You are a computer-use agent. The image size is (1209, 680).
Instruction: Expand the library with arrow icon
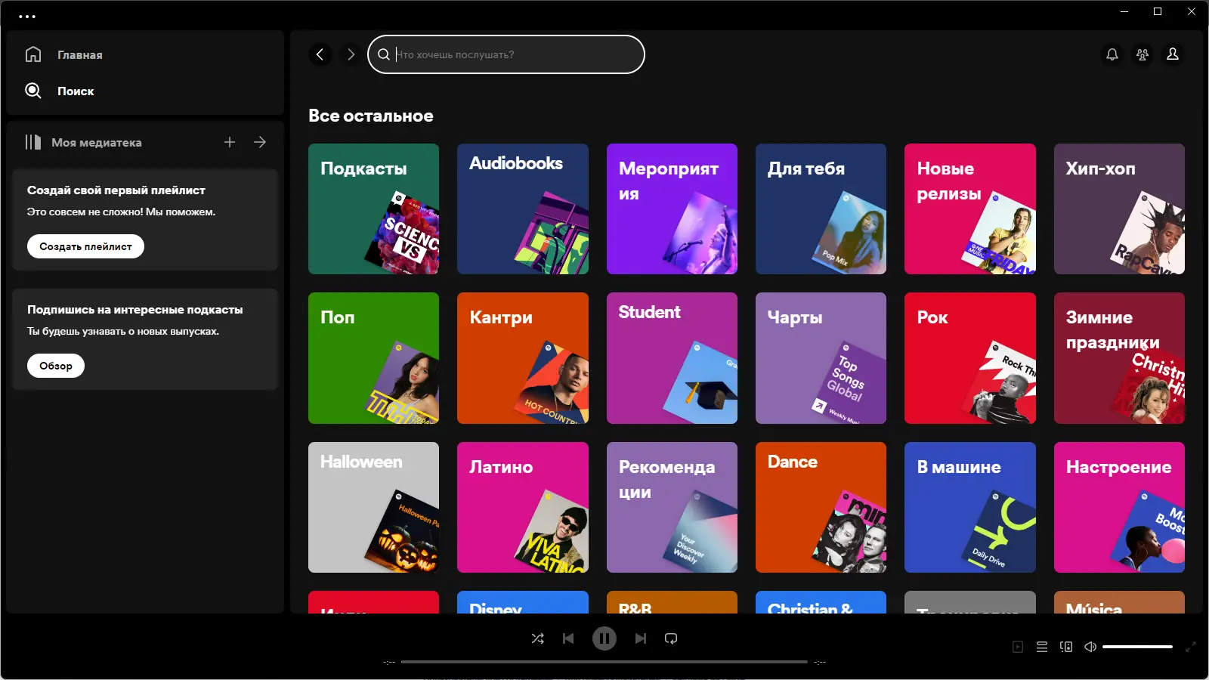260,142
